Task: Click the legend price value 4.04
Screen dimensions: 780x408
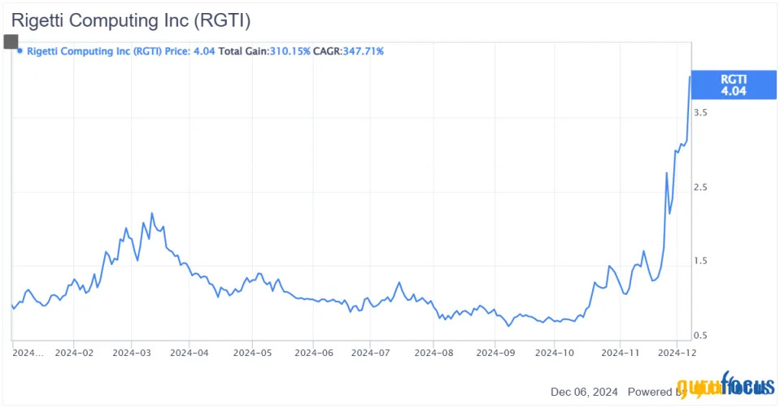Action: [x=204, y=51]
